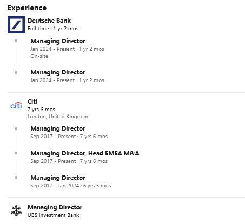Open the Citi company logo

click(x=16, y=106)
